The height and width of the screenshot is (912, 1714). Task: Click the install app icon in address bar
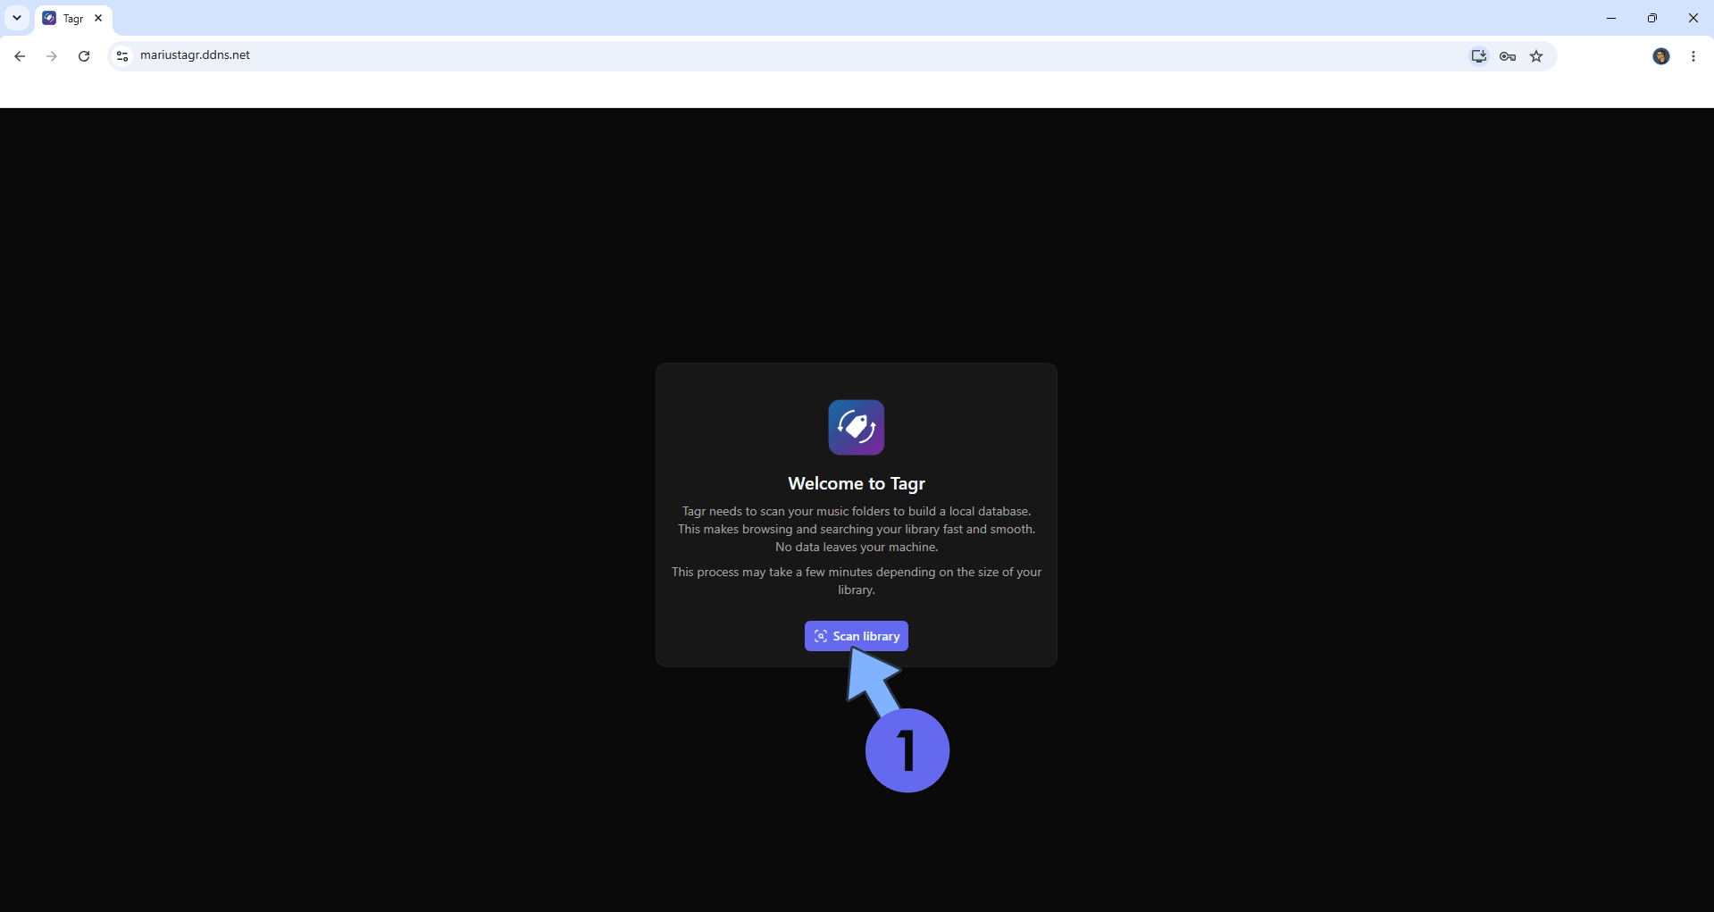(1479, 56)
